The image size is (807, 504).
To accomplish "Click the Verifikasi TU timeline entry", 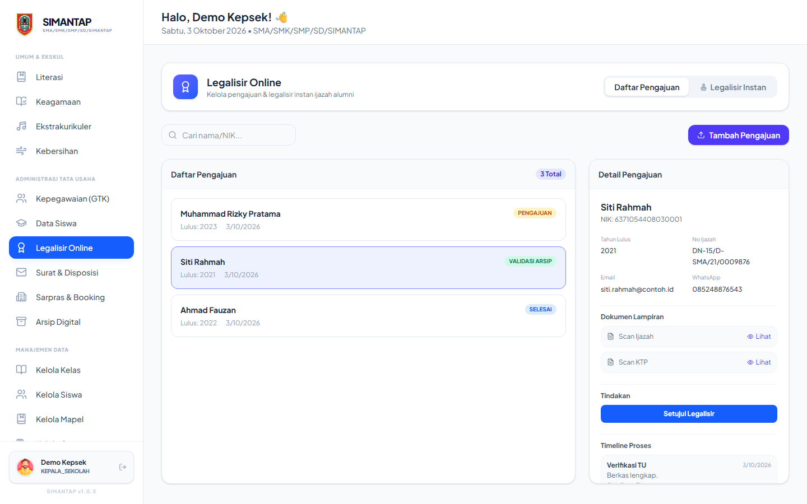I will point(689,470).
